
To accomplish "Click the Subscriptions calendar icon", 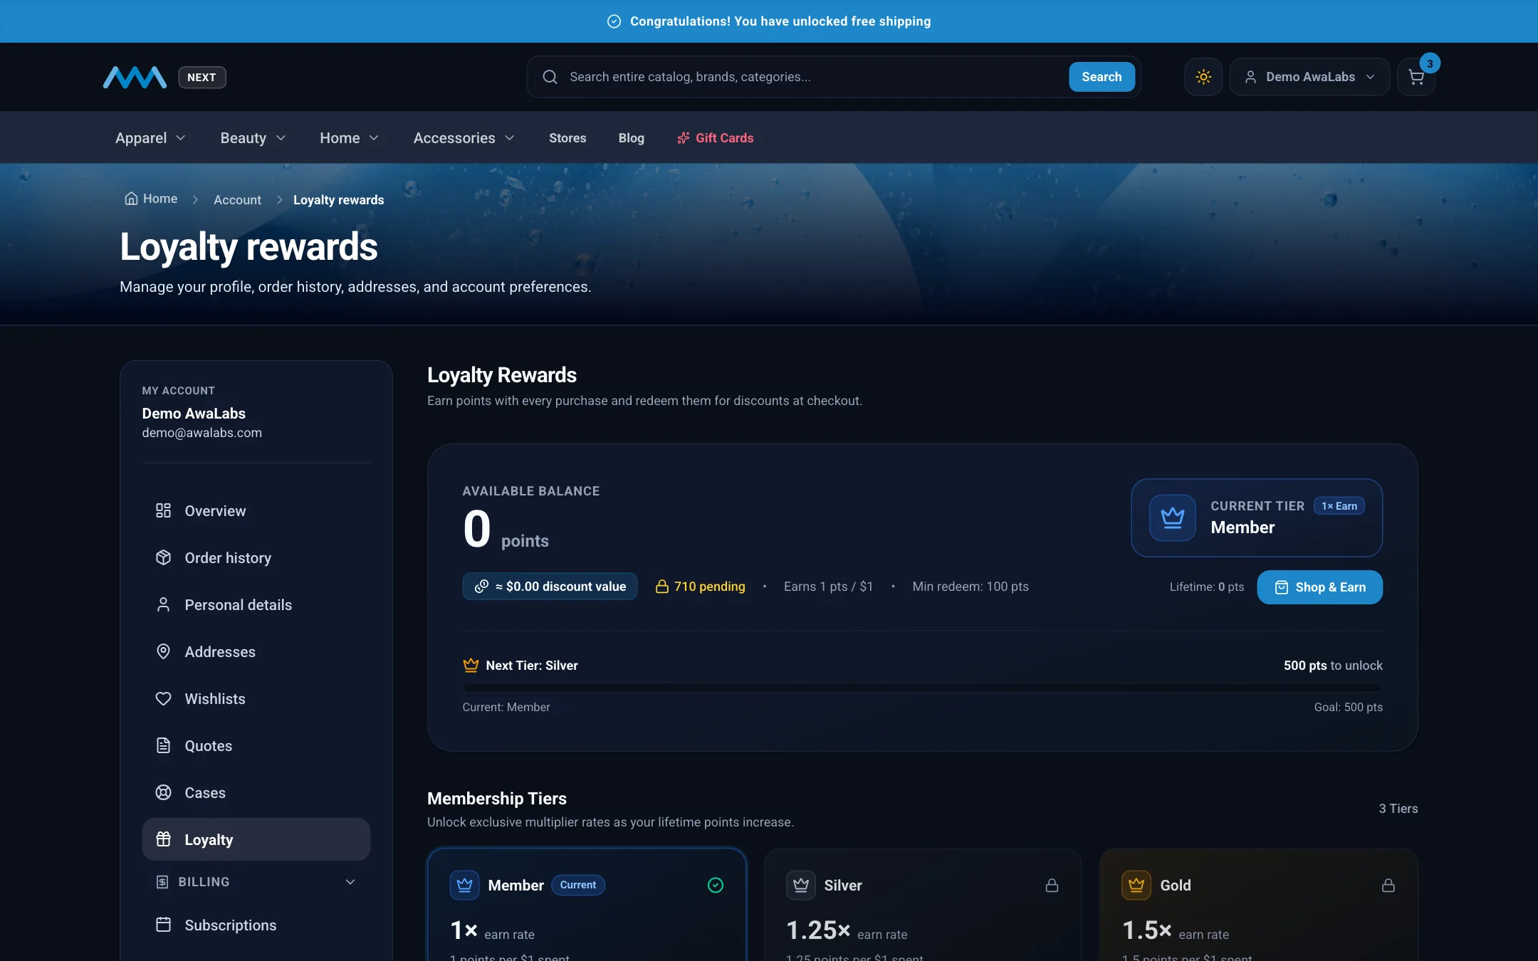I will tap(163, 925).
